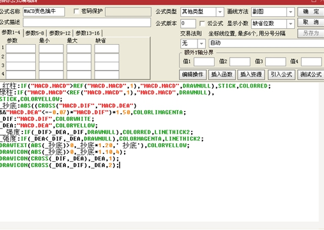The height and width of the screenshot is (230, 324).
Task: Click the 公式描述 input field
Action: tap(87, 22)
